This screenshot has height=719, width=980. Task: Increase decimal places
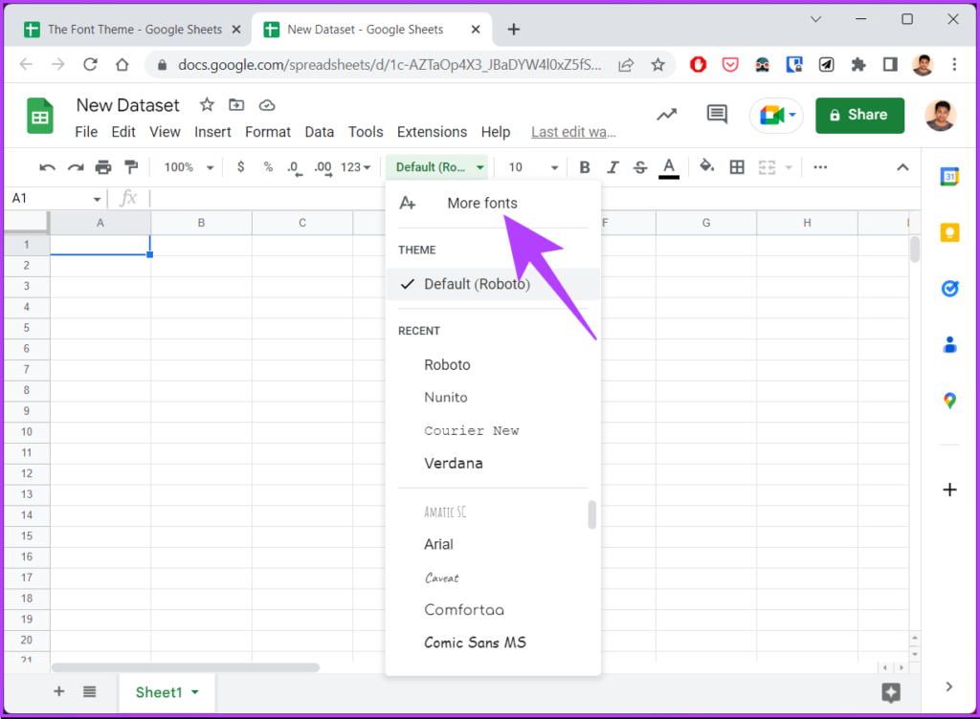click(323, 168)
